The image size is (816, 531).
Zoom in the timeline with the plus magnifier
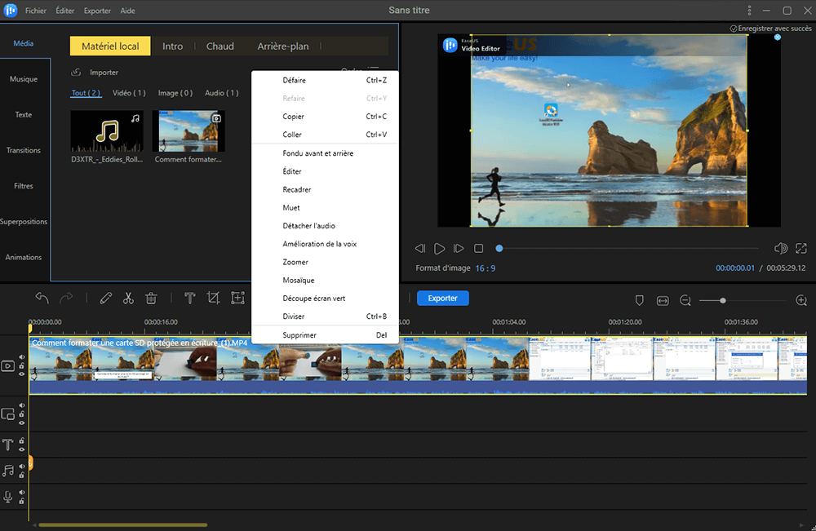point(801,300)
